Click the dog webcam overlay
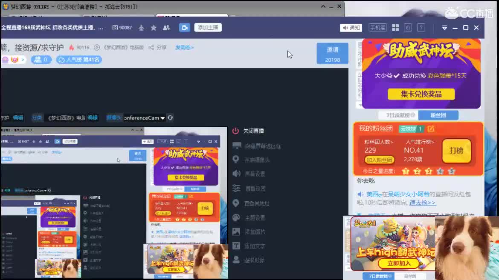499x280 pixels. [467, 248]
